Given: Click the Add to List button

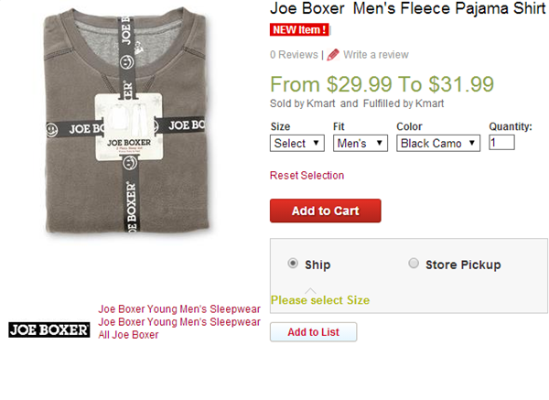Looking at the screenshot, I should tap(313, 332).
